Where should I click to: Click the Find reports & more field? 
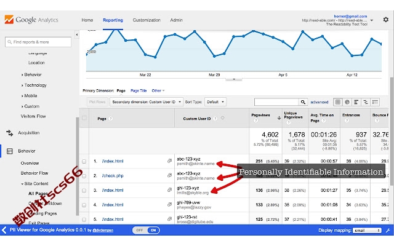pos(38,42)
